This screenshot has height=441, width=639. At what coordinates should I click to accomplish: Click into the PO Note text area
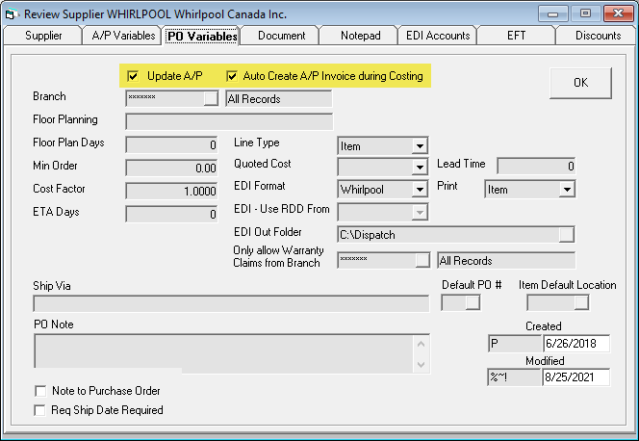[223, 353]
